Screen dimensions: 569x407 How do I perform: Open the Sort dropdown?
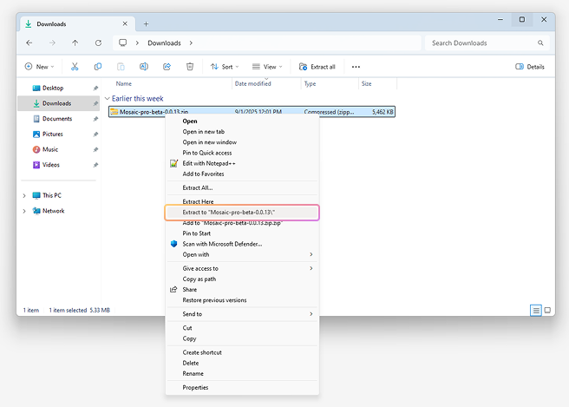click(x=224, y=67)
